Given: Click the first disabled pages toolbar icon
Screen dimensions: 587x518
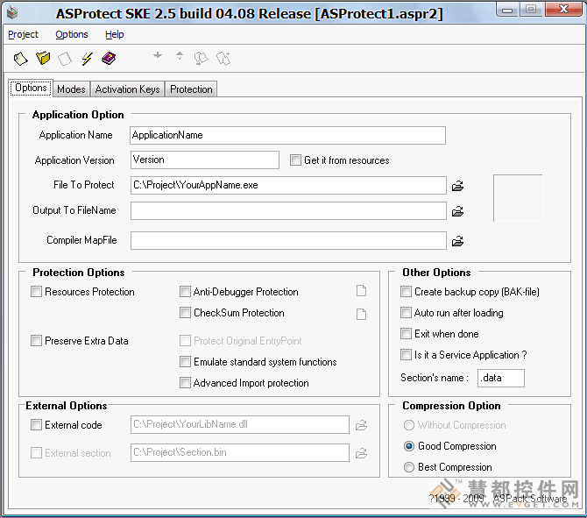Looking at the screenshot, I should click(x=201, y=59).
